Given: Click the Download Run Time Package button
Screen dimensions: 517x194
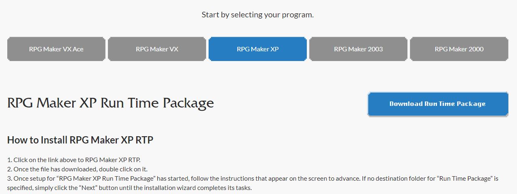Looking at the screenshot, I should point(438,104).
